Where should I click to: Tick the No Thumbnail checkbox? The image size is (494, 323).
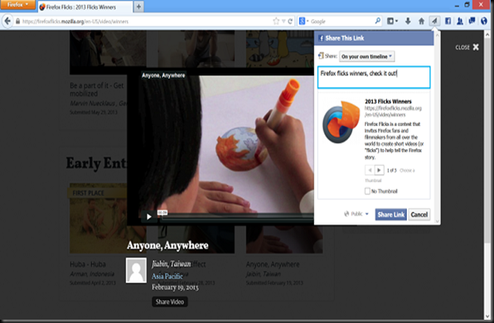(x=367, y=191)
